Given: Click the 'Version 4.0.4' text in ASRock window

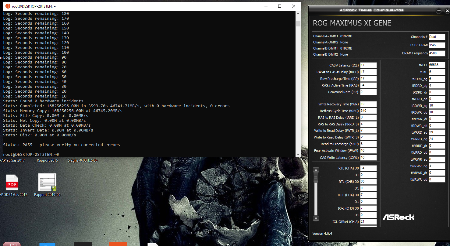Looking at the screenshot, I should tap(322, 234).
